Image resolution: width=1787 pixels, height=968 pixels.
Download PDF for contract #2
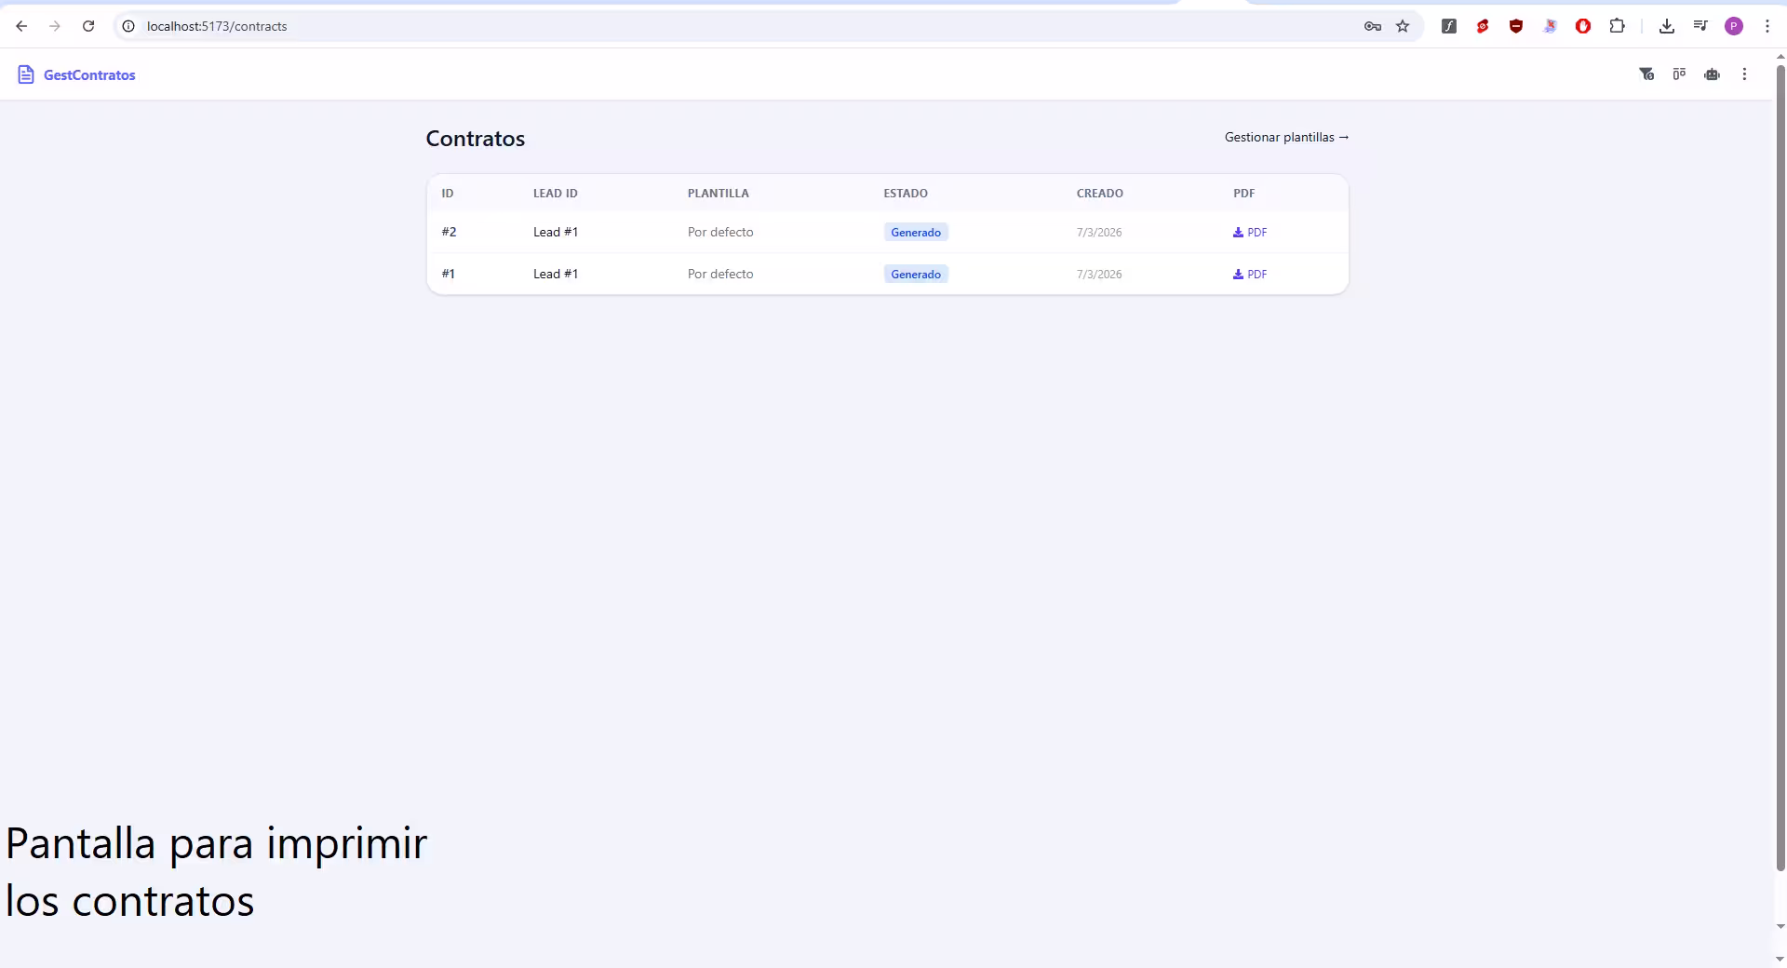tap(1250, 233)
